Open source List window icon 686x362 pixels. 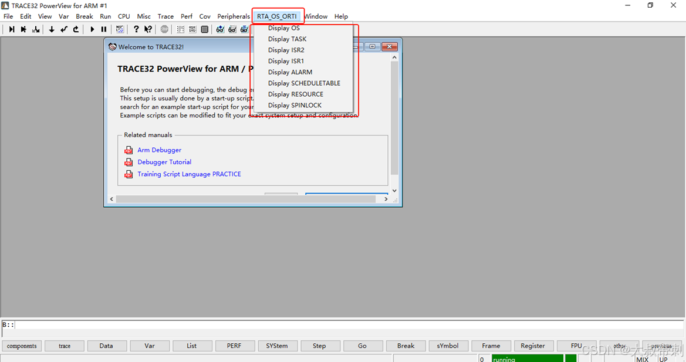(x=180, y=29)
